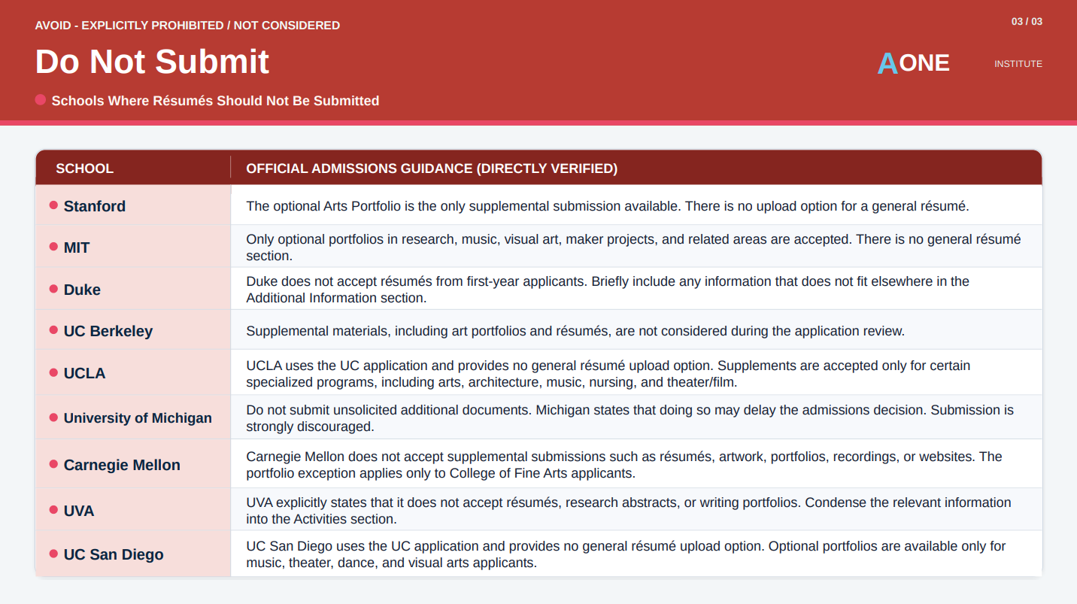This screenshot has width=1077, height=604.
Task: Click the red bullet beside Duke
Action: point(53,289)
